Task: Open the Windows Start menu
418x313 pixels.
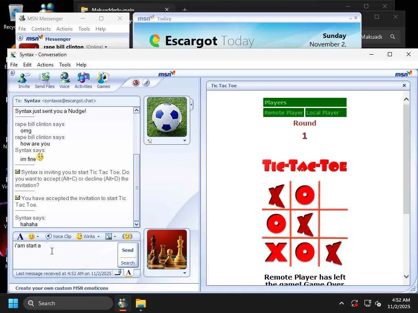Action: point(13,303)
